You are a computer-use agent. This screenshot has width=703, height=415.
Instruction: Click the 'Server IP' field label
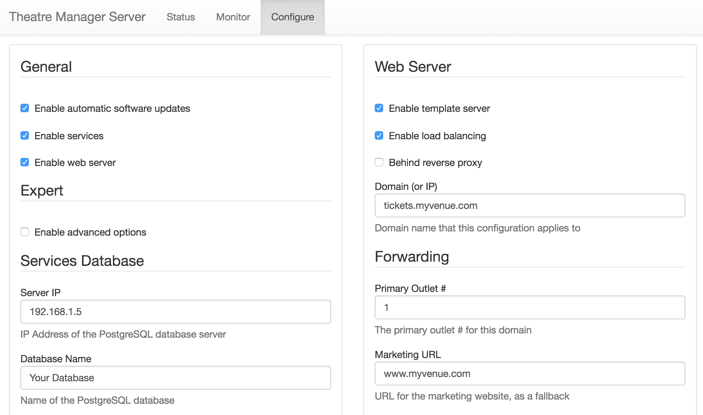pos(41,293)
